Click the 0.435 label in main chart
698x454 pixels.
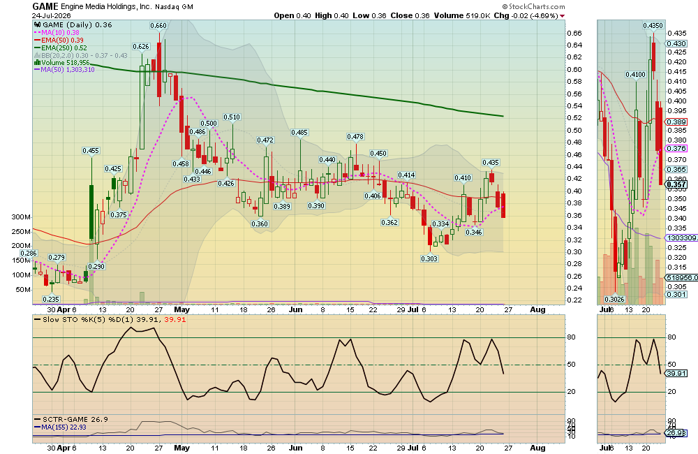491,163
